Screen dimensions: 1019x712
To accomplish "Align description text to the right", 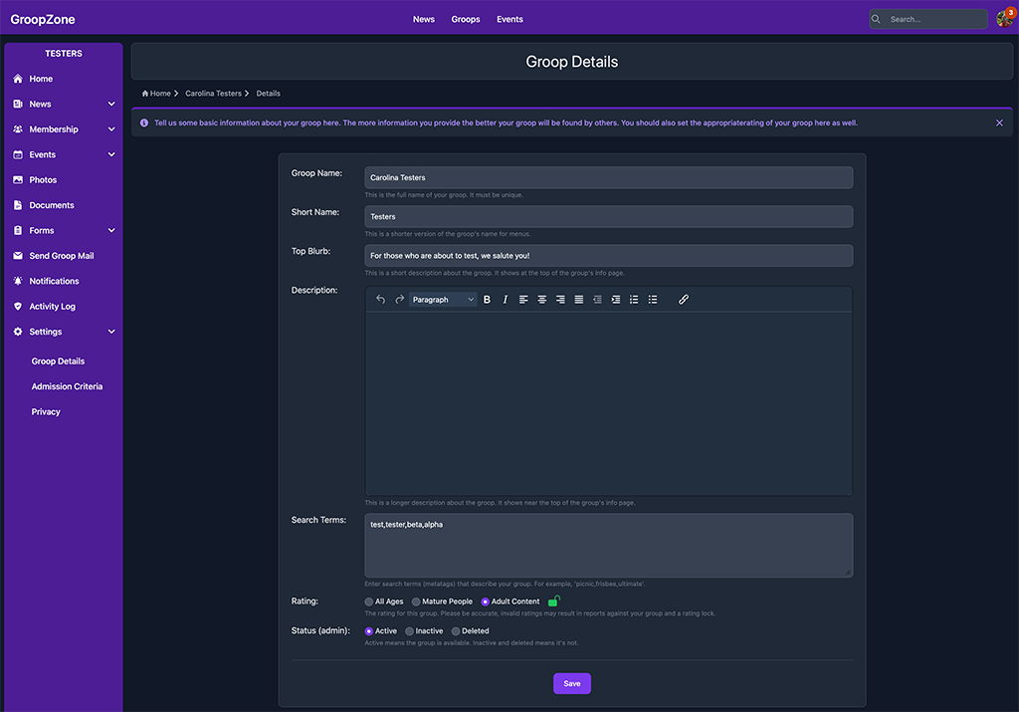I will (560, 300).
